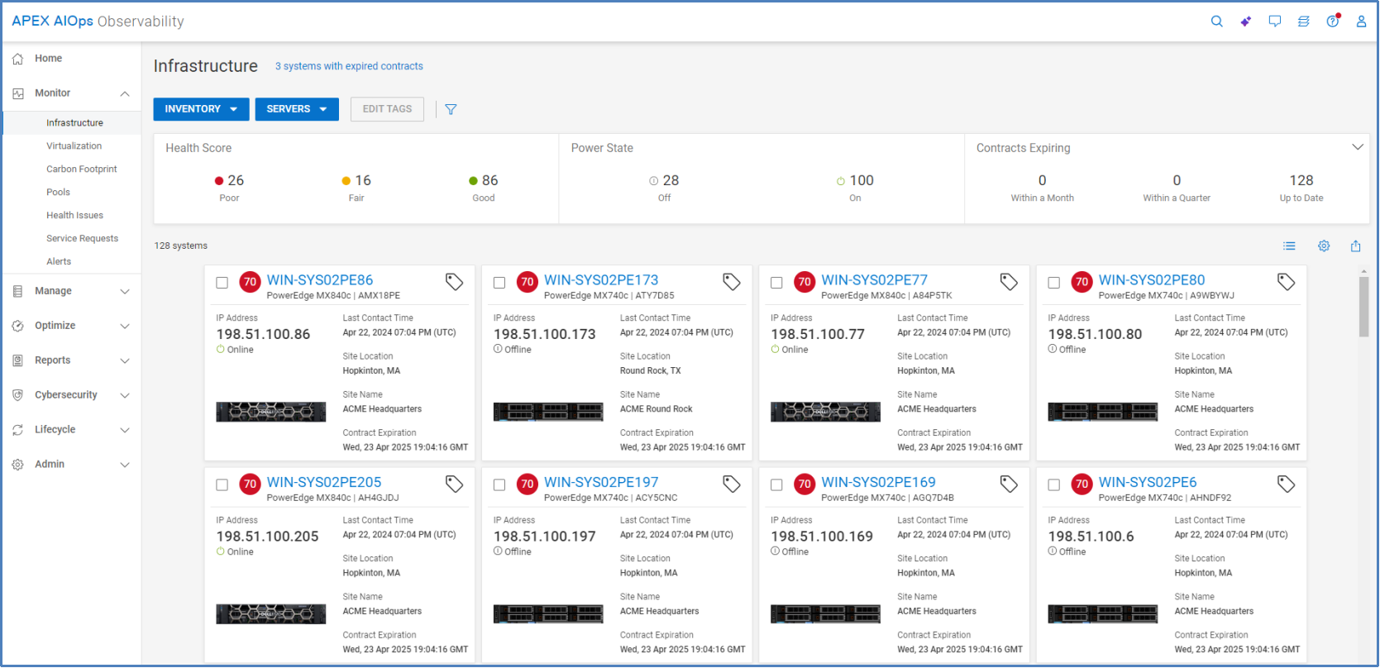
Task: Click the tag icon on WIN-SYS02PE80
Action: (x=1286, y=282)
